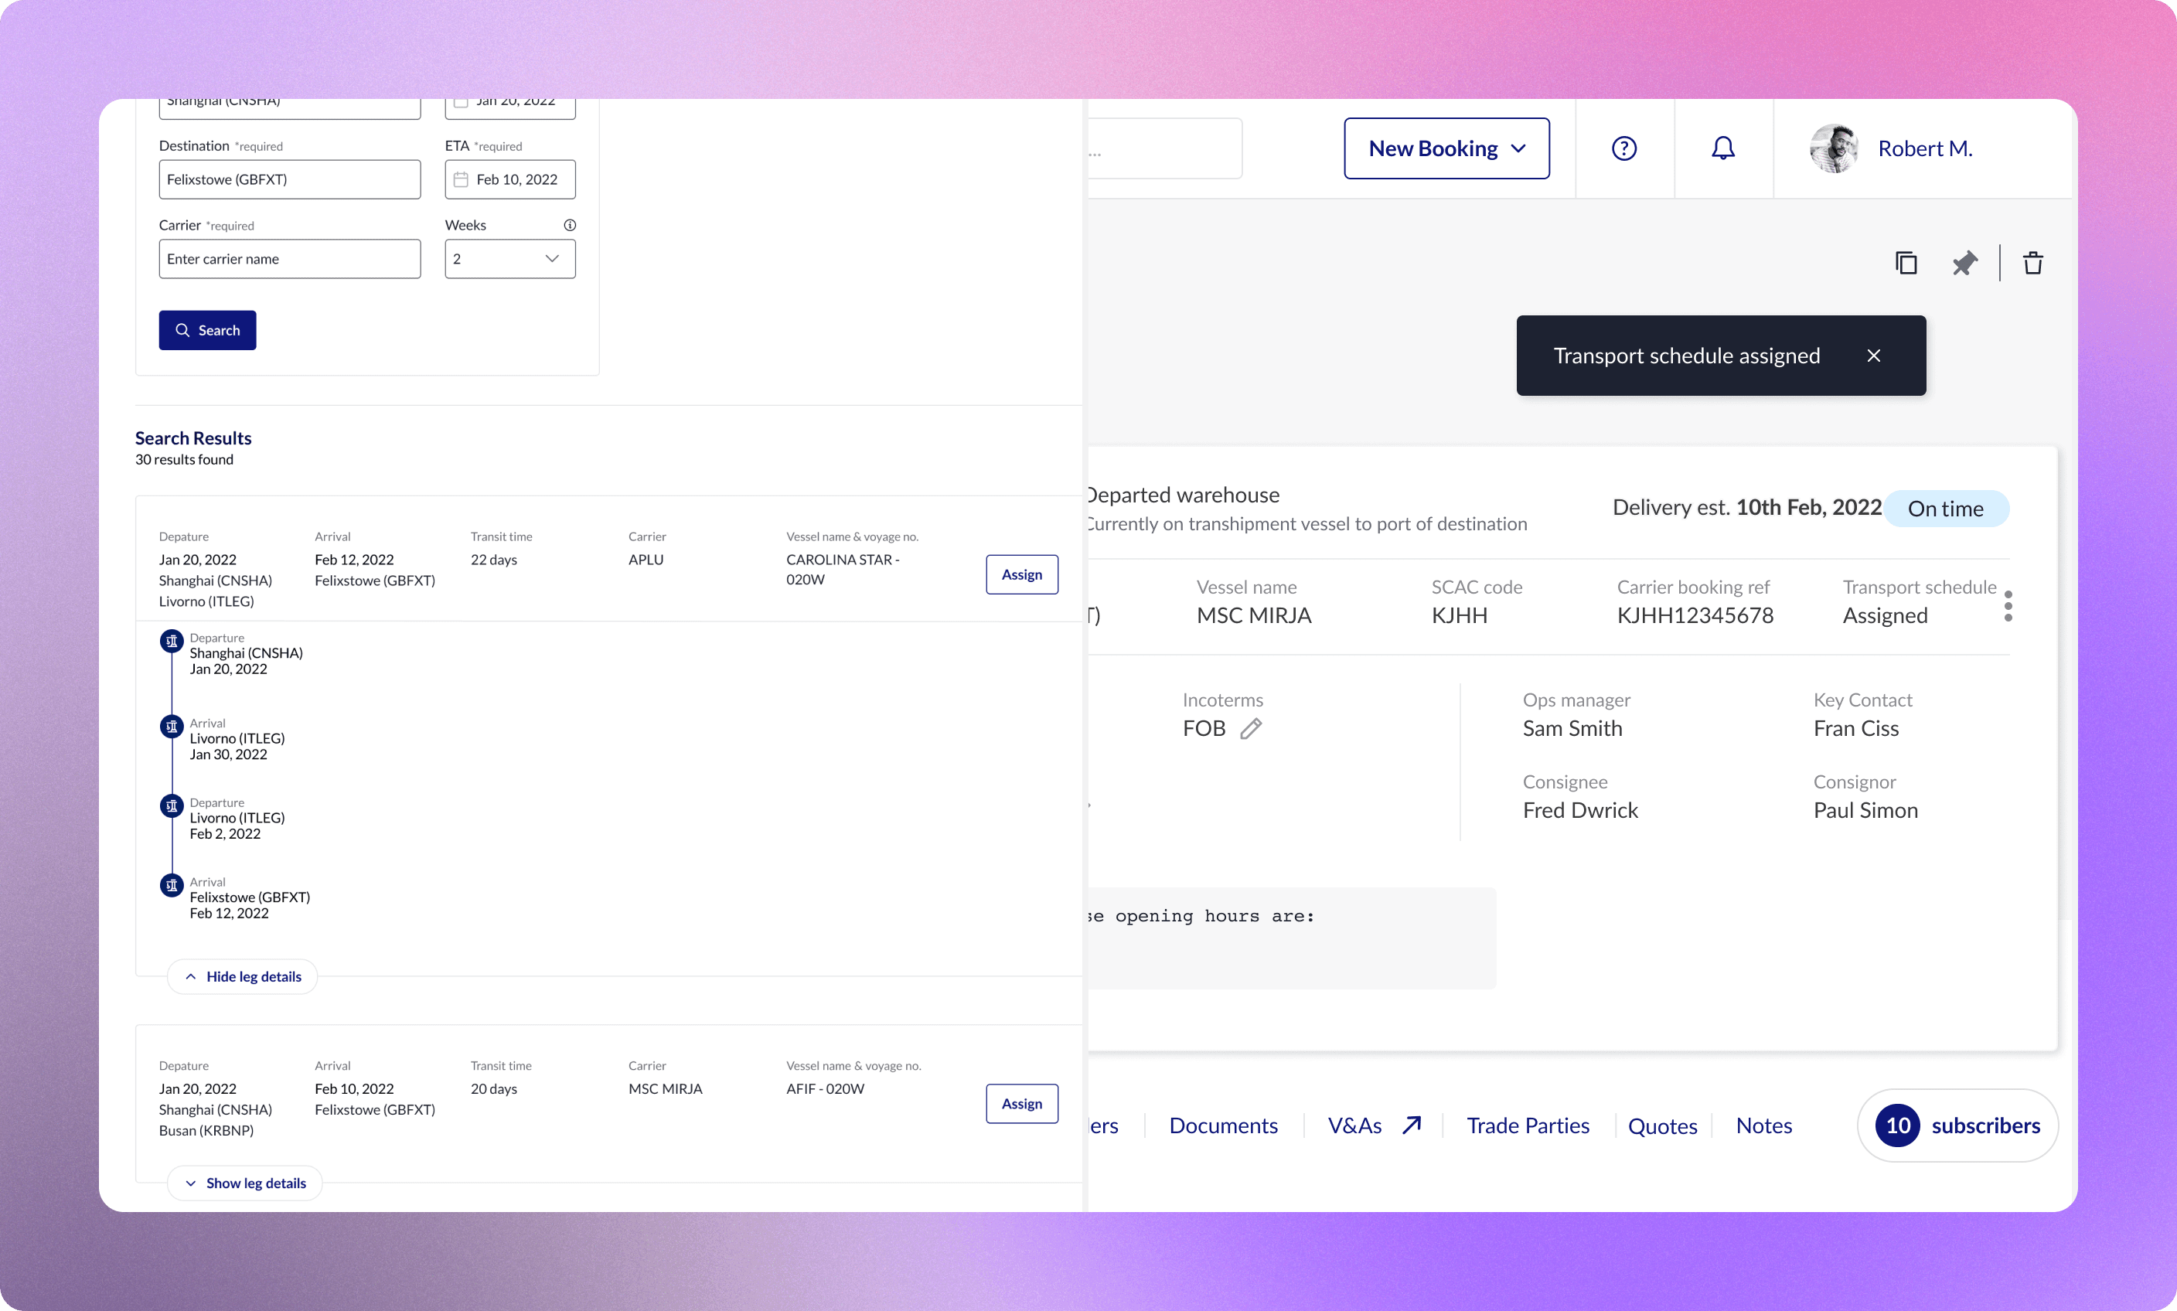Edit Incoterms with pencil icon
Image resolution: width=2177 pixels, height=1311 pixels.
[x=1250, y=729]
